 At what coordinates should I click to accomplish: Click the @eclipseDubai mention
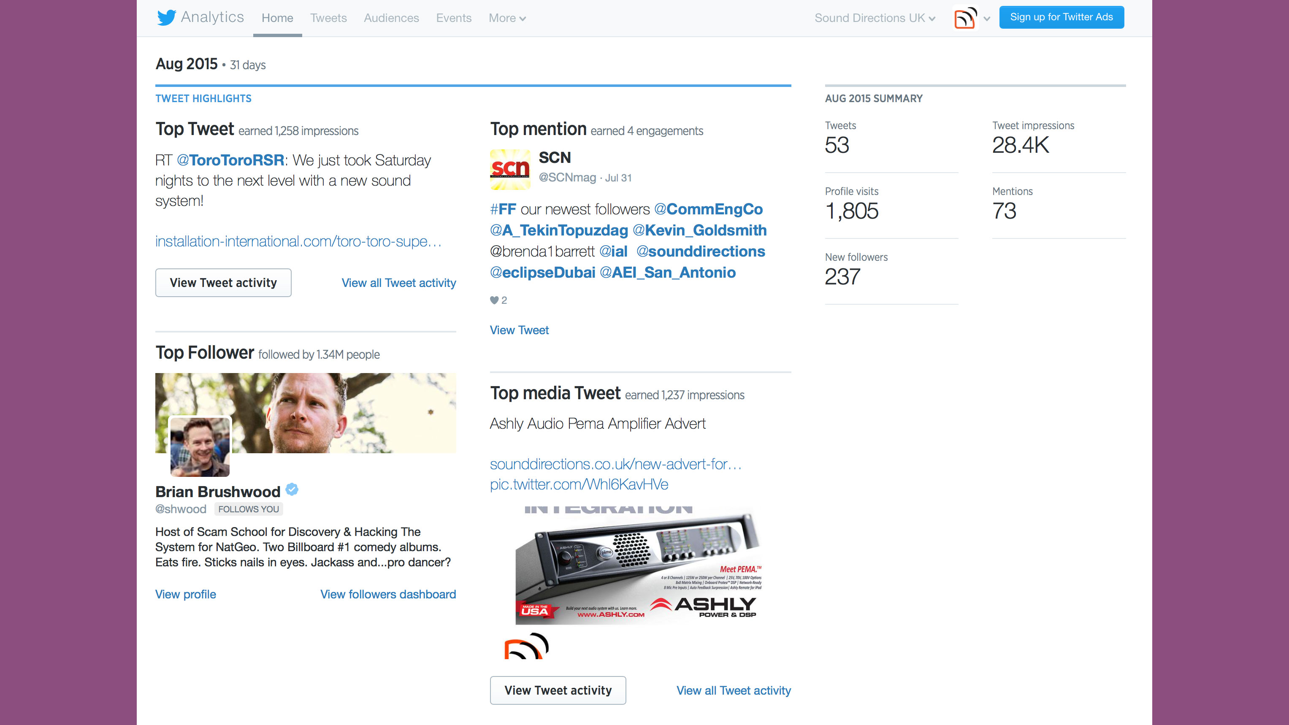542,272
